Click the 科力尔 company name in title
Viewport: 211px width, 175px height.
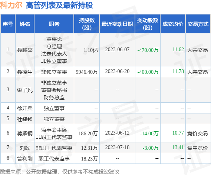11,6
